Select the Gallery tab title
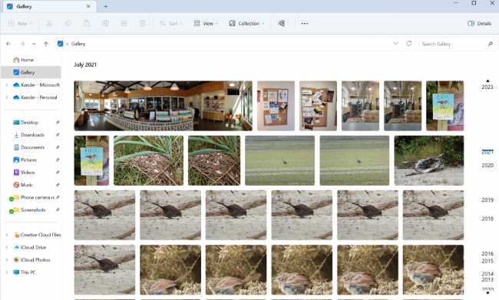The image size is (499, 300). [25, 6]
